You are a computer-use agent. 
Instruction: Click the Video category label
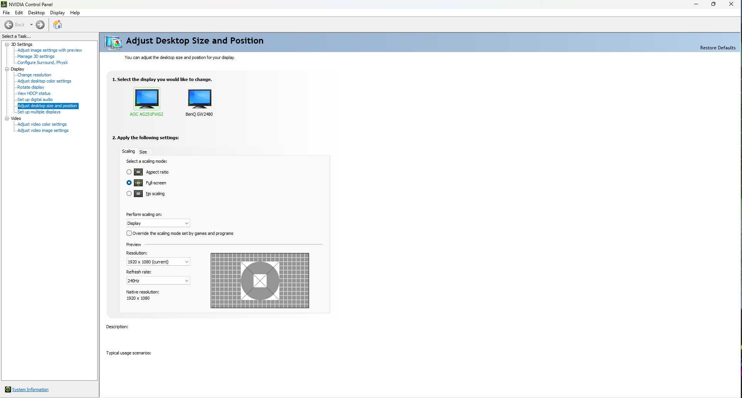[x=16, y=118]
